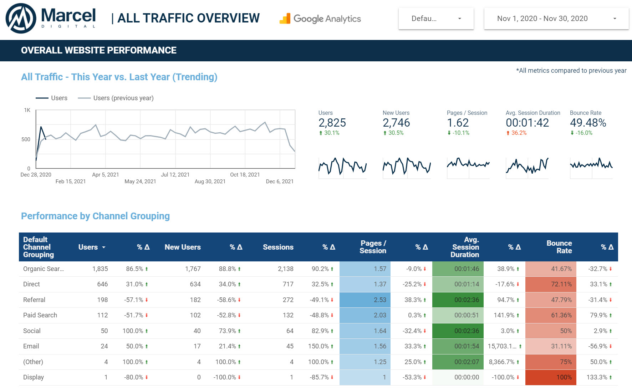Select the Organic Search channel row

point(143,269)
